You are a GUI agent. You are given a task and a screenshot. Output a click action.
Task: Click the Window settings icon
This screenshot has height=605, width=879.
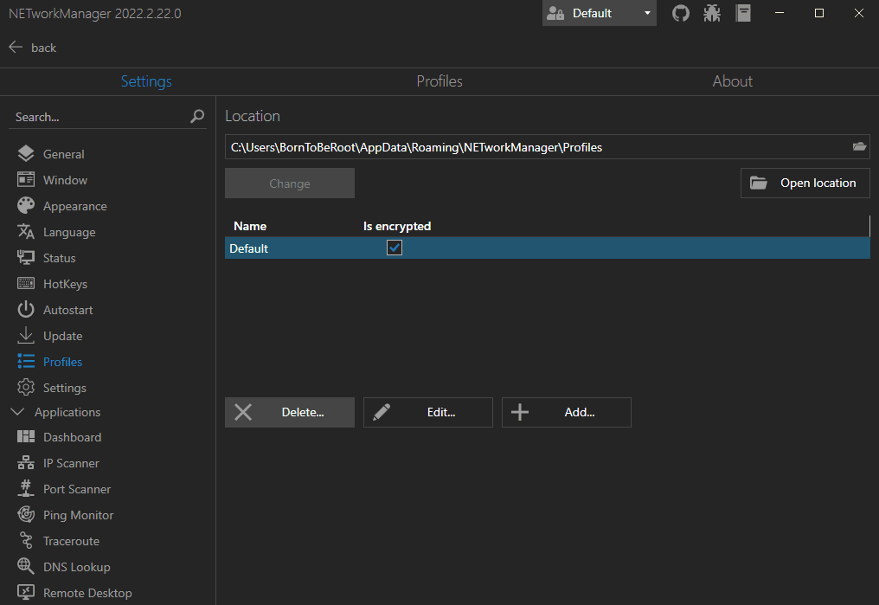tap(26, 179)
